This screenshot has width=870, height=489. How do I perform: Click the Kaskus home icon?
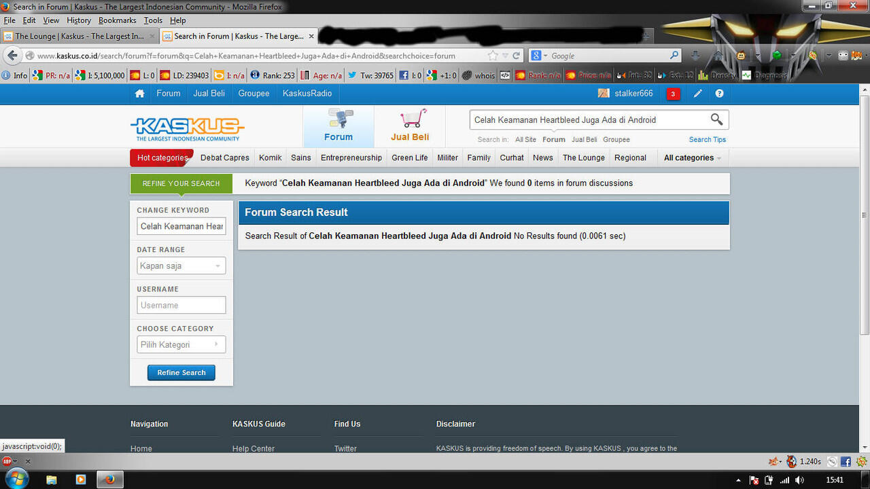click(x=140, y=94)
